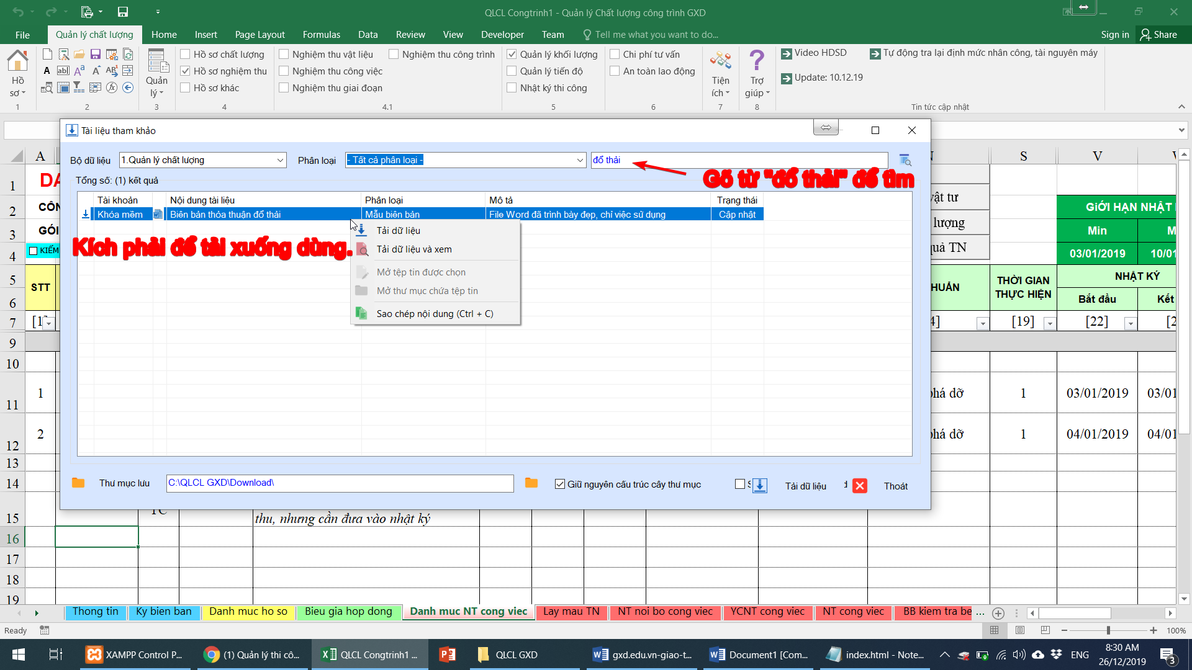Click the Video HDSD link
This screenshot has height=670, width=1192.
click(813, 53)
